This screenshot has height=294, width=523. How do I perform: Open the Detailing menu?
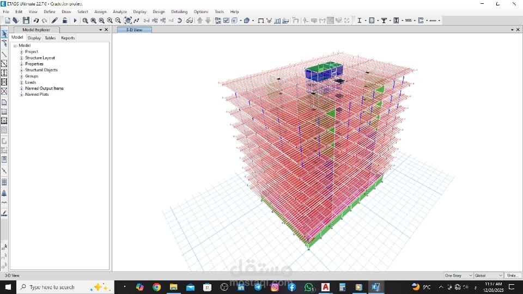pos(179,11)
